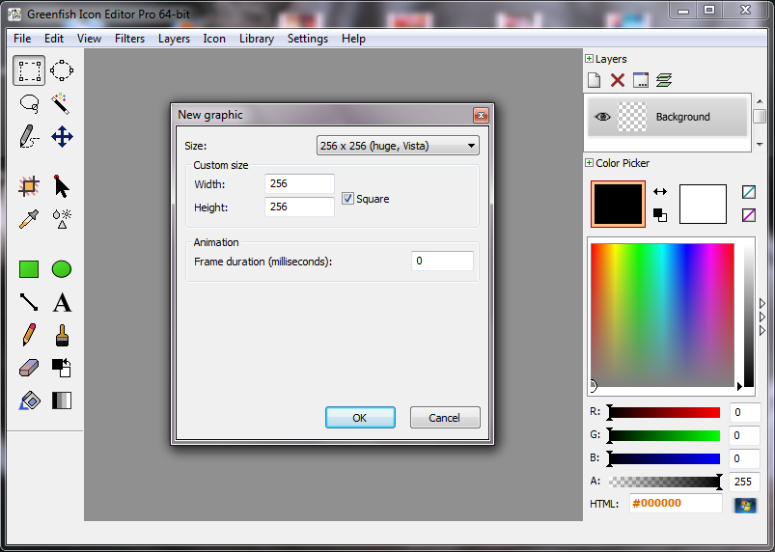Click the red Delete layer icon

tap(618, 80)
